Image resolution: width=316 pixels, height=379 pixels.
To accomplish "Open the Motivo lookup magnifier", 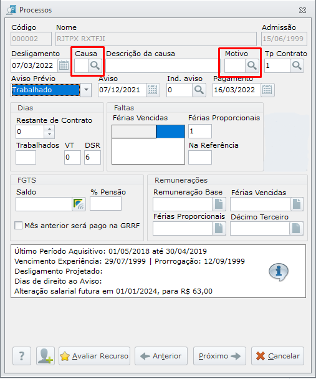I will tap(252, 65).
